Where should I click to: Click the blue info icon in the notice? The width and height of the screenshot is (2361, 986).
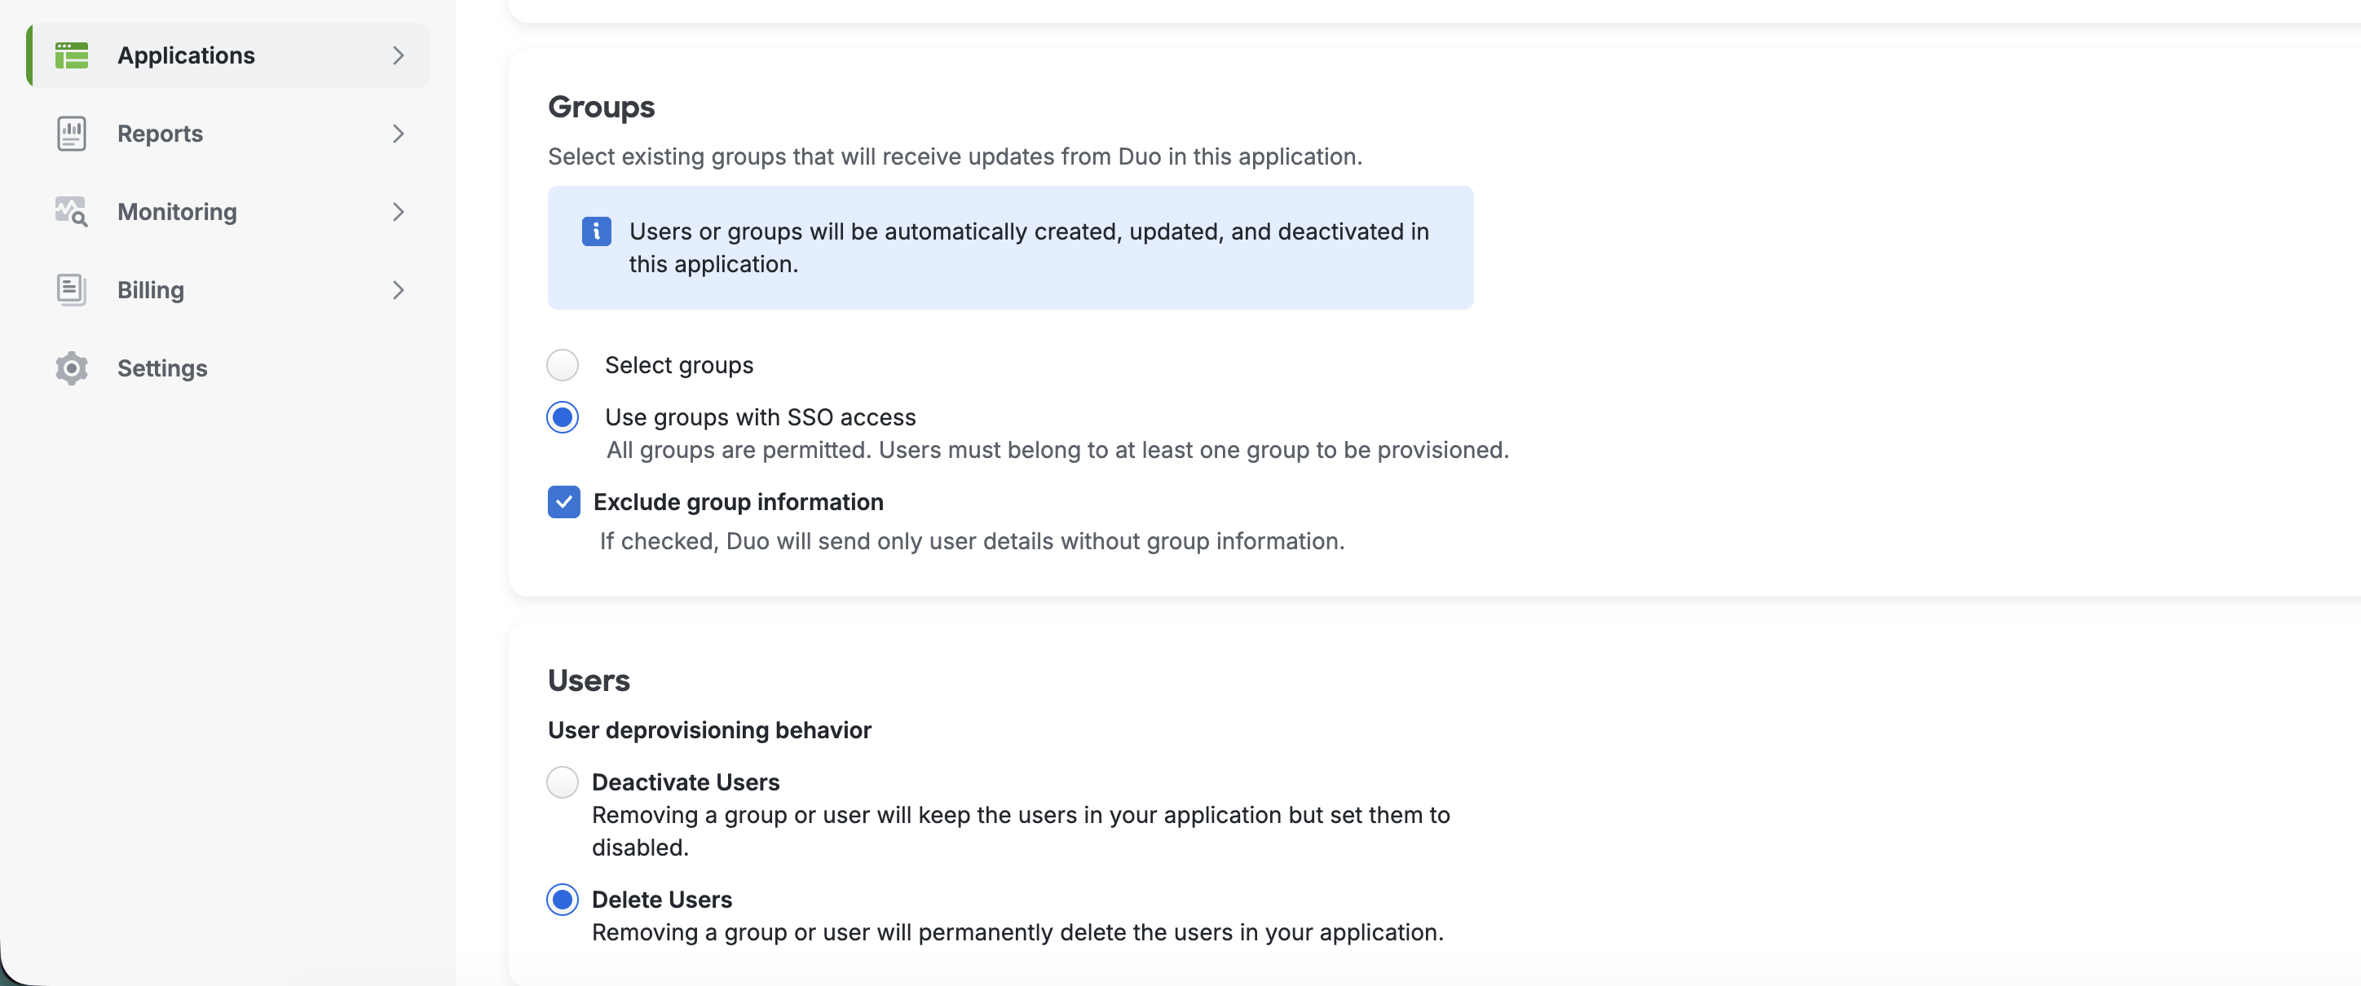click(x=597, y=232)
